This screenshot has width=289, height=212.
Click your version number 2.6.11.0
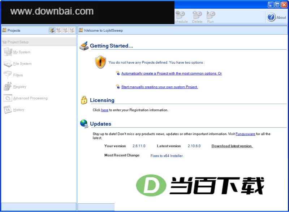[x=139, y=146]
